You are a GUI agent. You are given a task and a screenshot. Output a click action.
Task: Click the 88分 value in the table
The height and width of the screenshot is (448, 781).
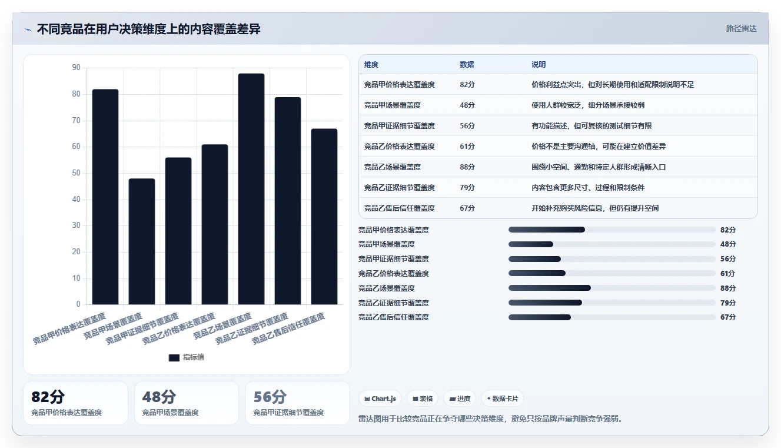click(x=467, y=167)
